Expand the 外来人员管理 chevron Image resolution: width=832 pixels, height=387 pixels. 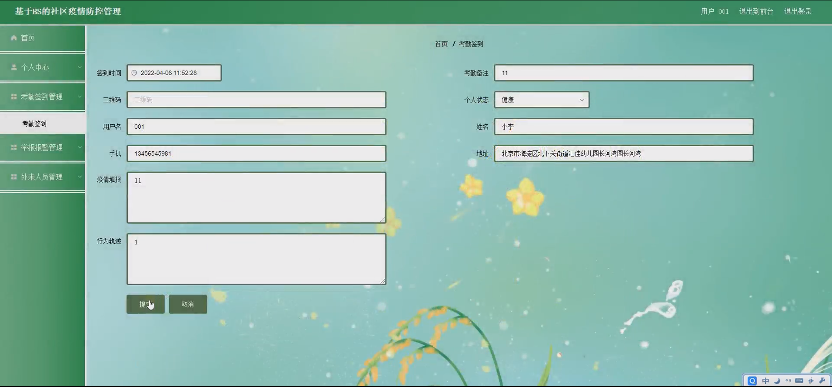(x=80, y=177)
